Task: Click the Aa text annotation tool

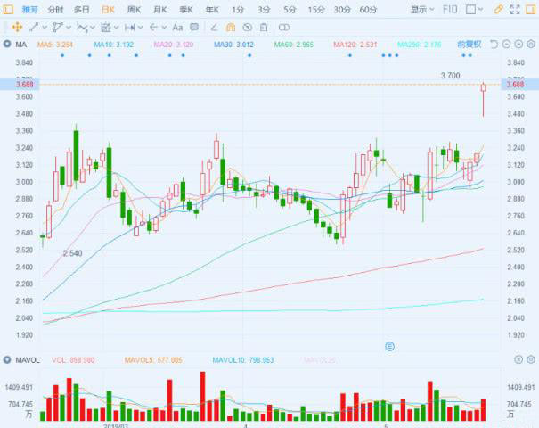Action: coord(177,27)
